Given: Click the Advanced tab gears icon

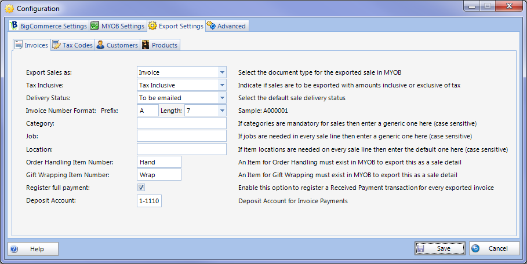Looking at the screenshot, I should click(211, 25).
